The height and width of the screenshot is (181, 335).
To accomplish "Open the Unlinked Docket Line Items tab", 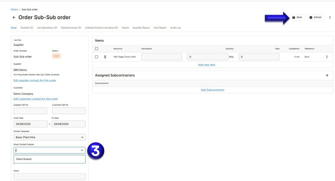I will coord(101,28).
